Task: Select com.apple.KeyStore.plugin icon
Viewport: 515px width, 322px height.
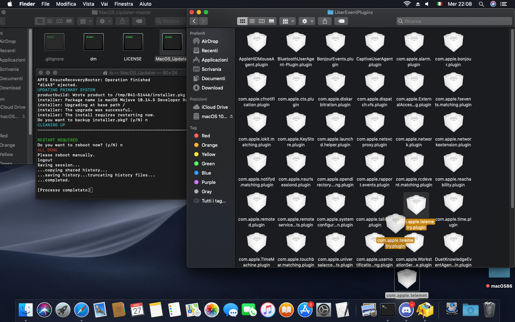Action: tap(296, 122)
